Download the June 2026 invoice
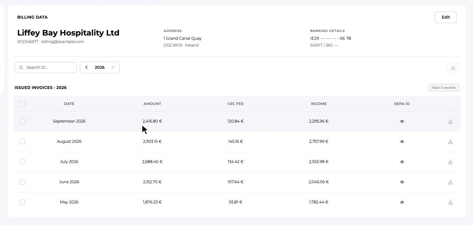This screenshot has height=225, width=473. click(450, 182)
